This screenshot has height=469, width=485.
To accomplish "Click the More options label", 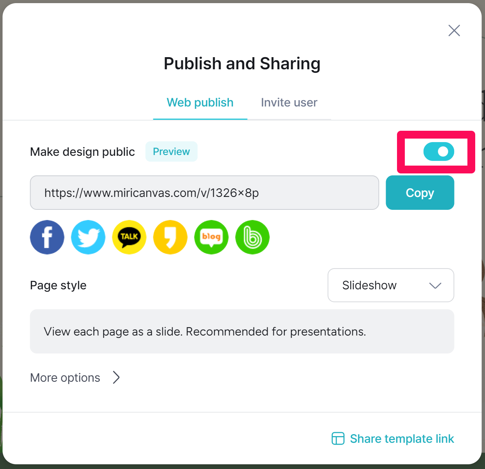I will coord(65,377).
